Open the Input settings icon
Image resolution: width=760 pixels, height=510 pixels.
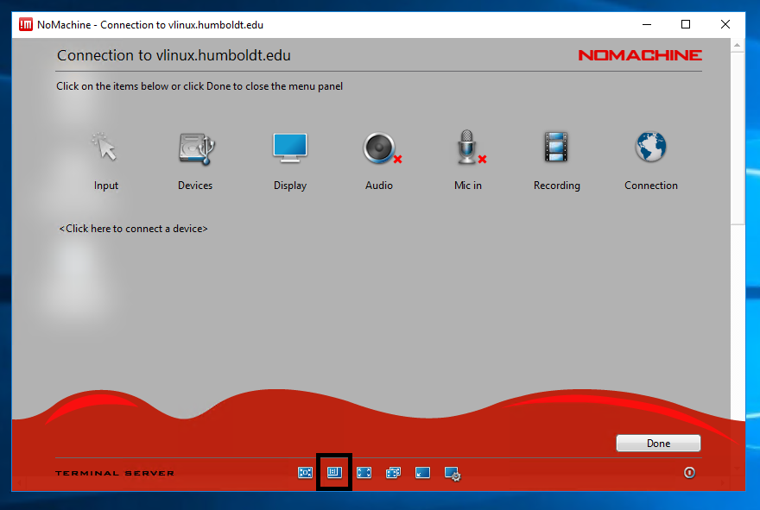point(105,148)
